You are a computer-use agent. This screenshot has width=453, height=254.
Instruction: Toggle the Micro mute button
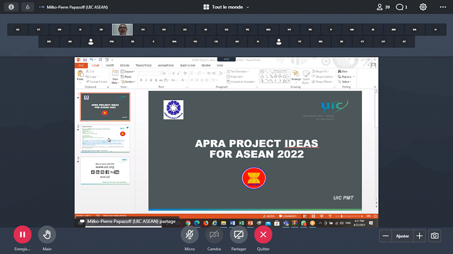click(190, 235)
